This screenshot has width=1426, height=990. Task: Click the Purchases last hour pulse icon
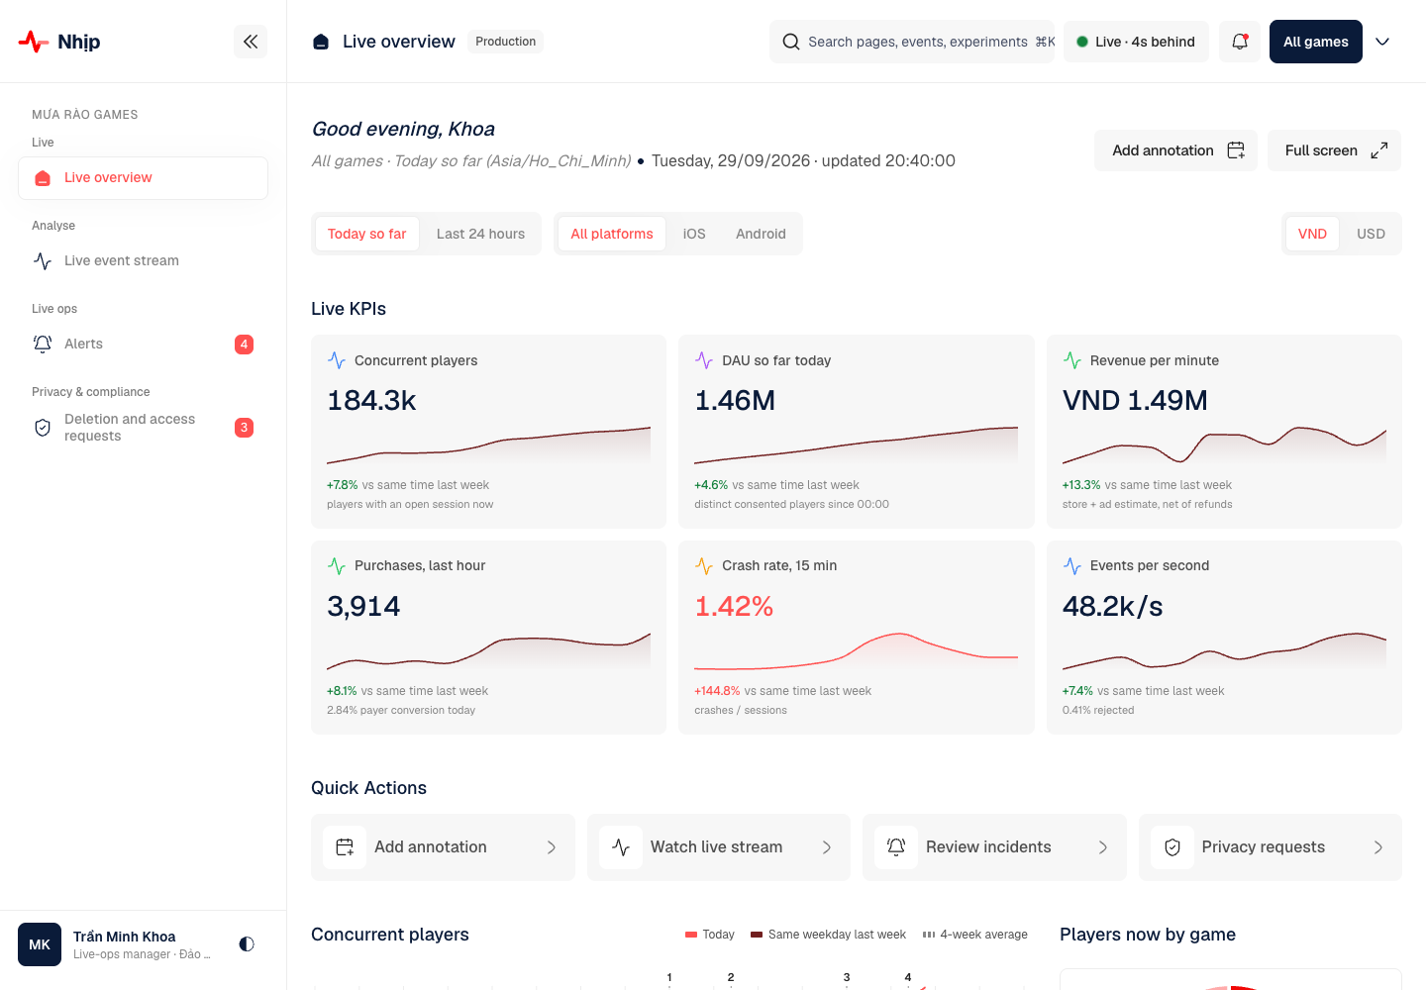(x=337, y=565)
